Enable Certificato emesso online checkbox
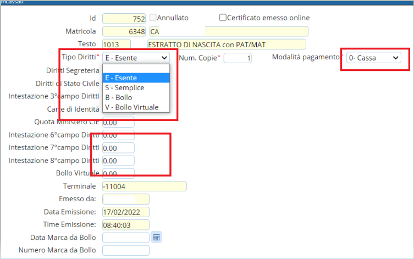Image resolution: width=414 pixels, height=259 pixels. tap(223, 18)
